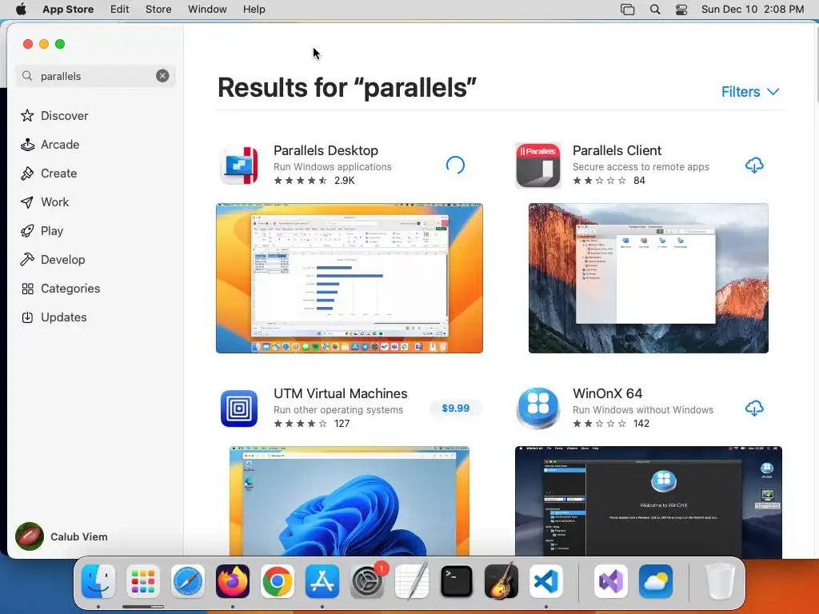Browse all Categories
Viewport: 819px width, 614px height.
click(60, 288)
